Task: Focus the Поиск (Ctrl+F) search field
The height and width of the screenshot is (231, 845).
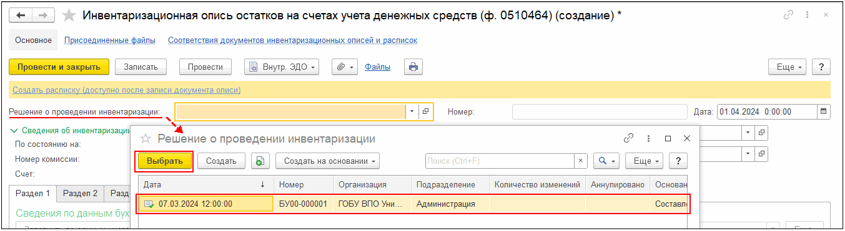Action: tap(500, 161)
